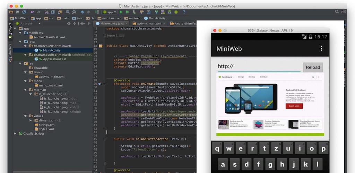Click the red Learn More button
Viewport: 355px width, 173px height.
(294, 106)
